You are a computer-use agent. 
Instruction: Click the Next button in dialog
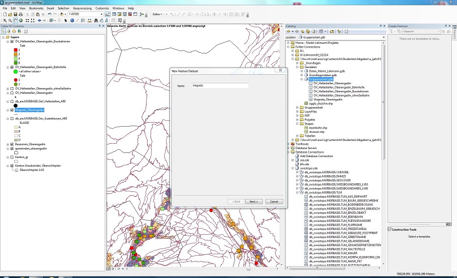pyautogui.click(x=254, y=201)
